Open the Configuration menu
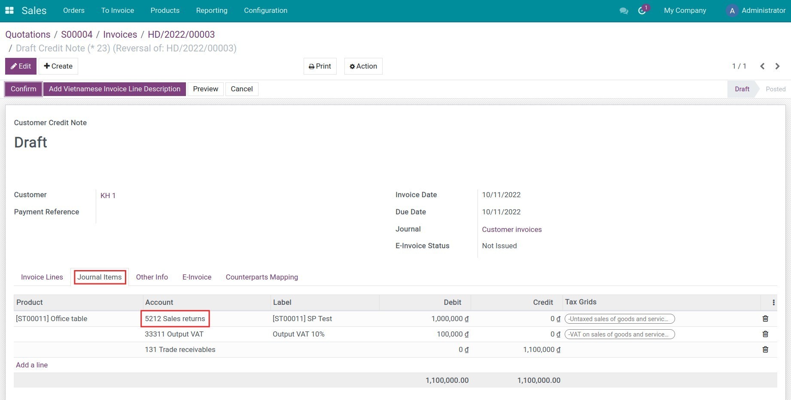The image size is (791, 400). pyautogui.click(x=265, y=10)
